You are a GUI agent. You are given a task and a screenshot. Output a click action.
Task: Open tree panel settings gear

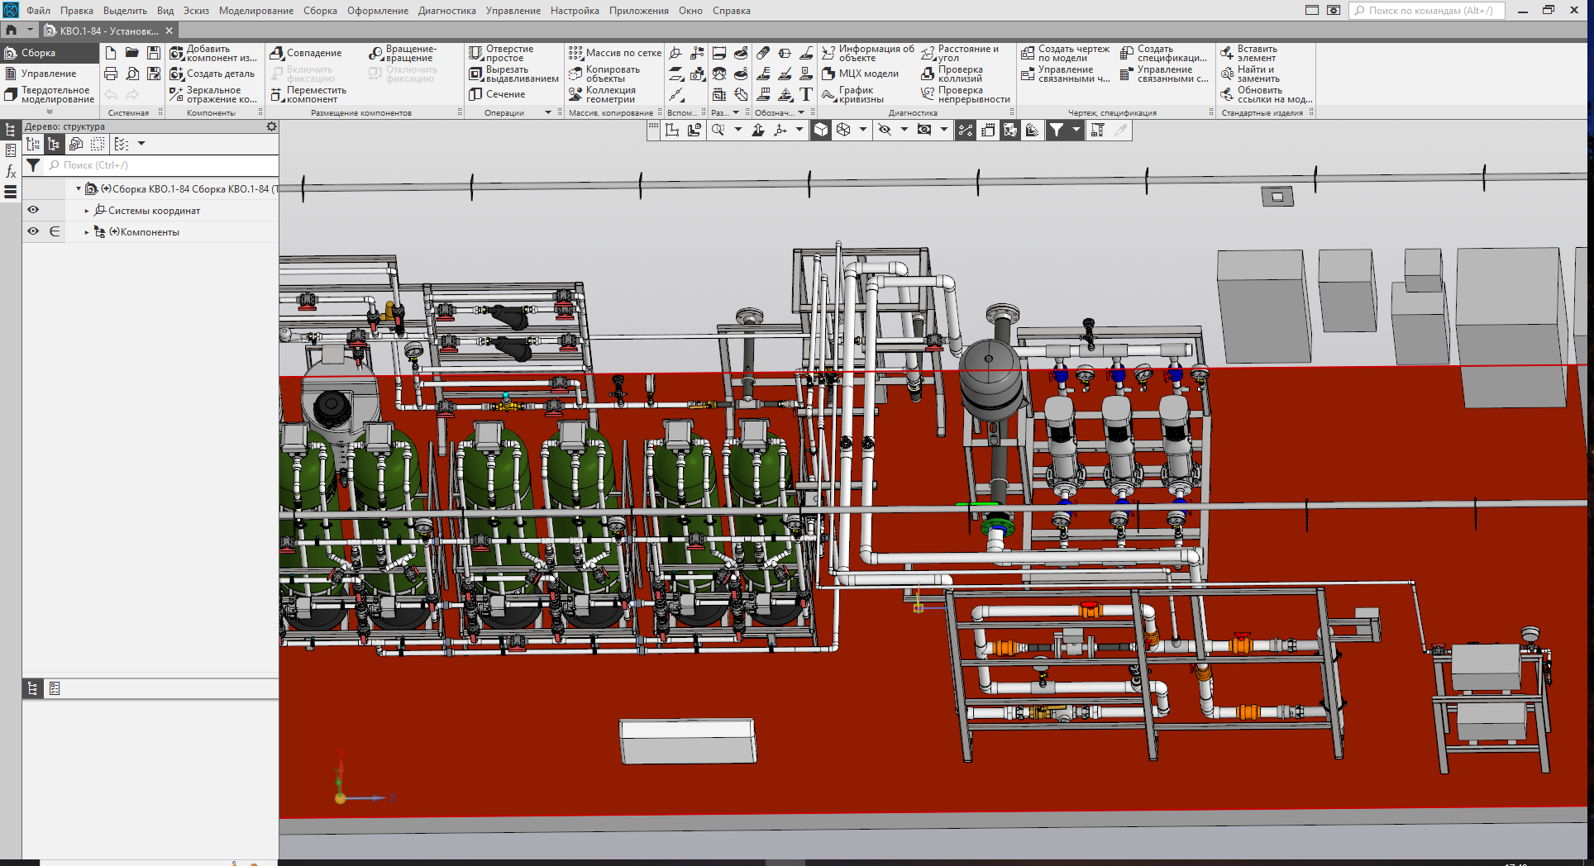(x=271, y=126)
